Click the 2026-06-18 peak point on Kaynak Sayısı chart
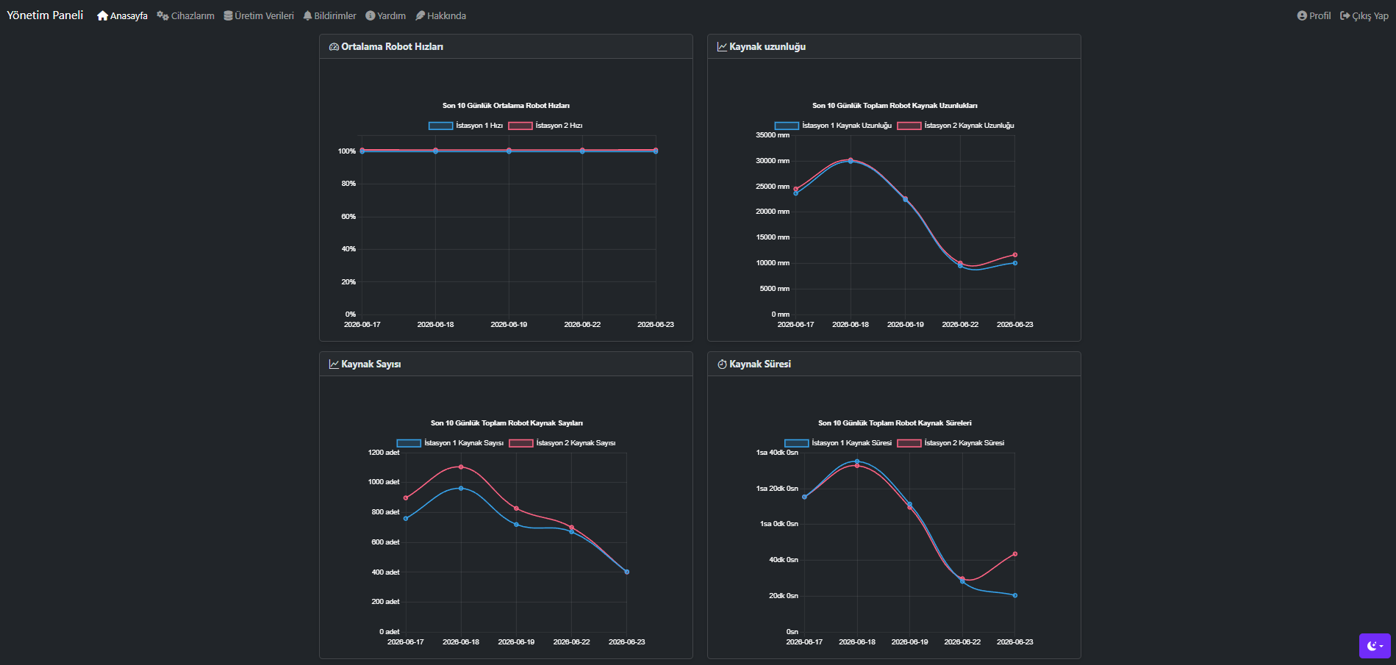 click(x=461, y=467)
